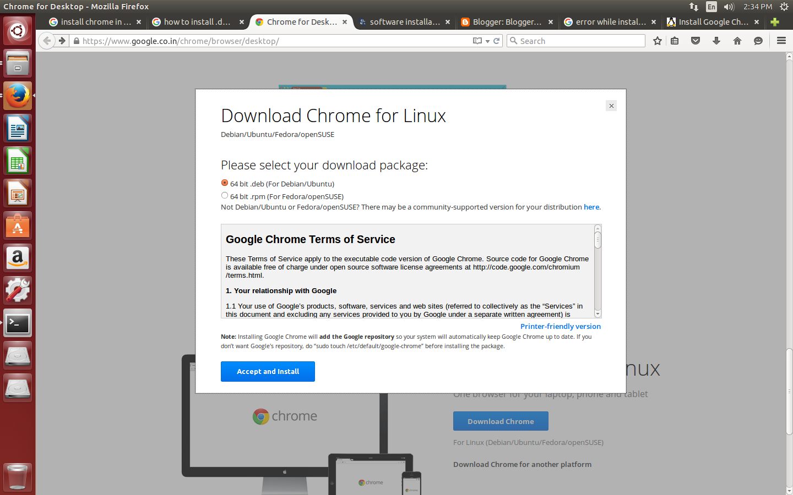Open clock 2:34 PM in top panel
Viewport: 793px width, 495px height.
758,7
